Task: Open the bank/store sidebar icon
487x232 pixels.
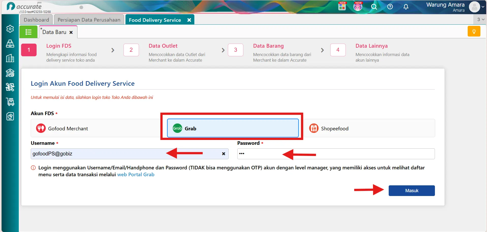Action: 10,73
